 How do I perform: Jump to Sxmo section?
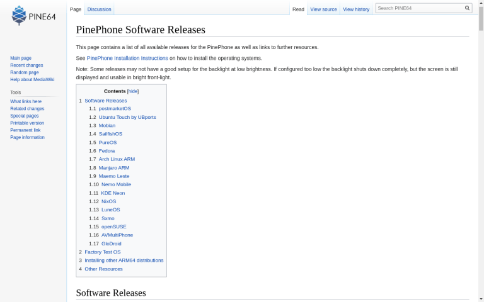click(108, 218)
